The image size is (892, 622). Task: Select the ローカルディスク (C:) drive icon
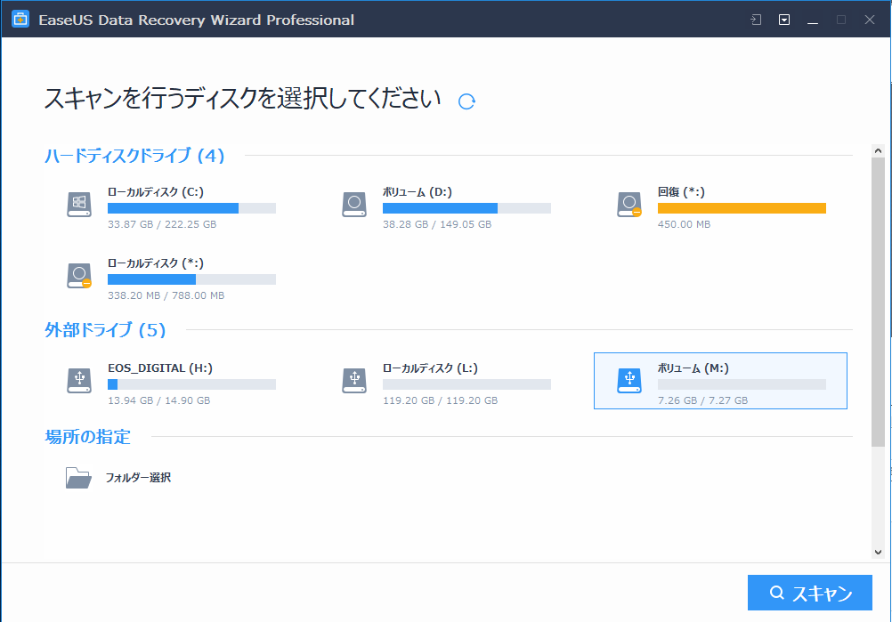[79, 205]
